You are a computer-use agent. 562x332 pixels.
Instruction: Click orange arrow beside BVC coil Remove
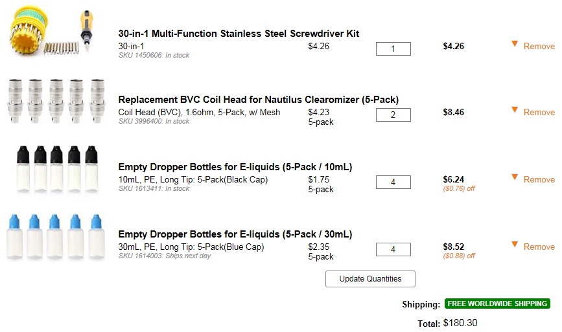click(515, 110)
